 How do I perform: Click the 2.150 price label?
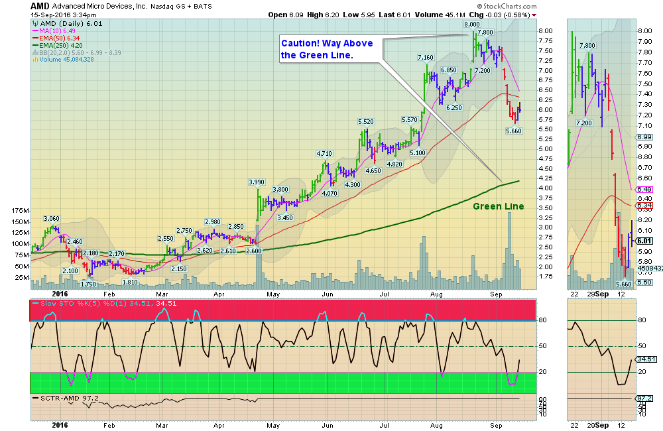179,269
